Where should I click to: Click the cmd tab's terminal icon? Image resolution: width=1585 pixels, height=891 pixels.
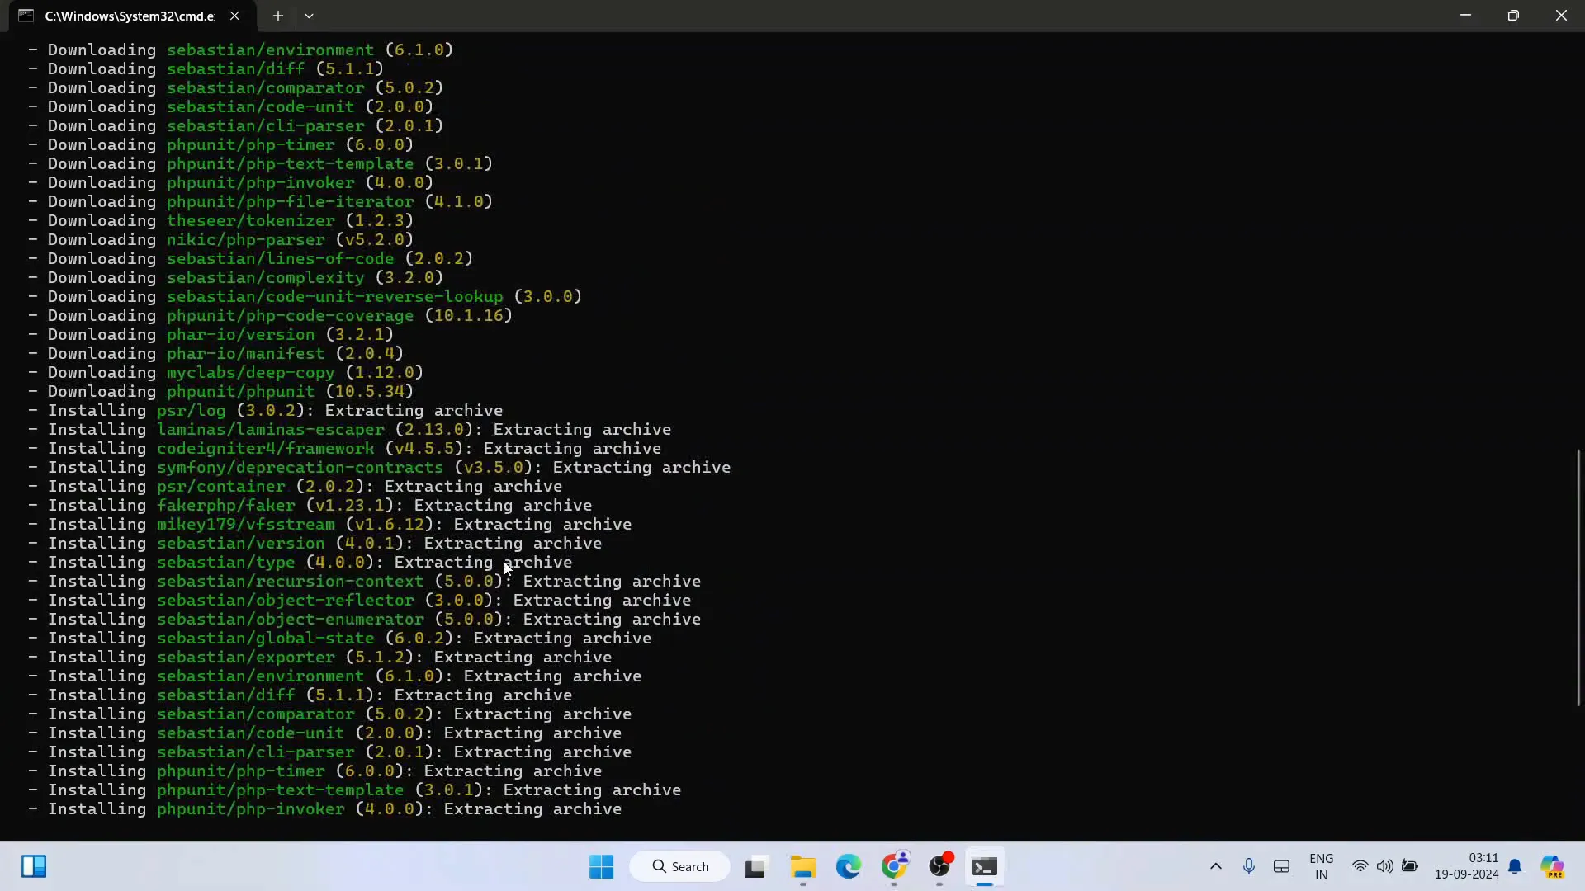tap(26, 16)
